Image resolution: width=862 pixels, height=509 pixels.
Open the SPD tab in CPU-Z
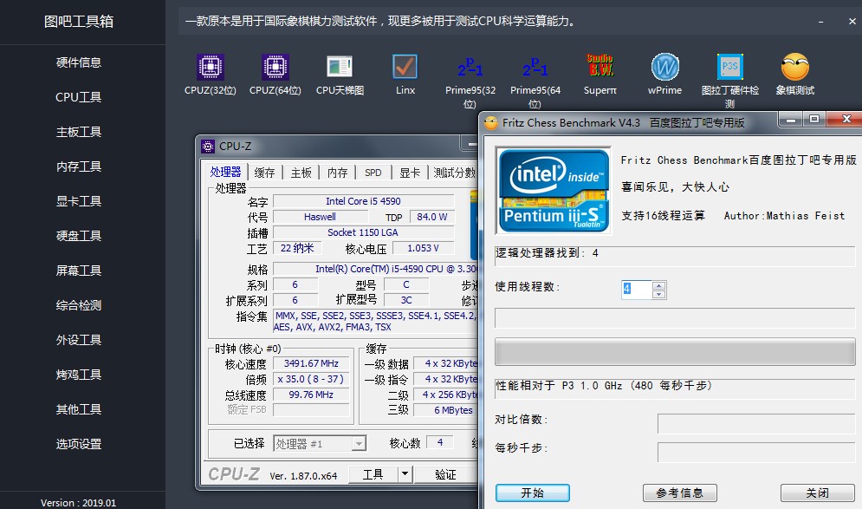click(x=373, y=173)
